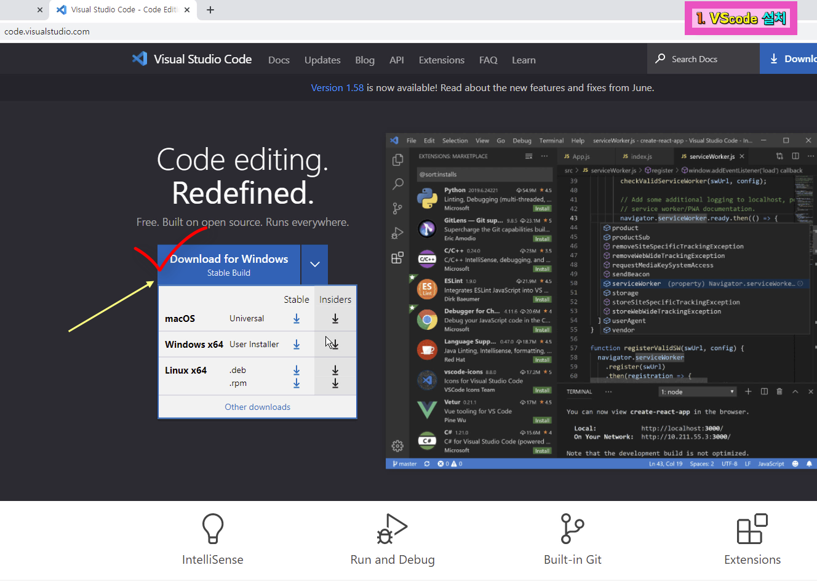Click Run icon in screenshot activity bar

[x=398, y=233]
